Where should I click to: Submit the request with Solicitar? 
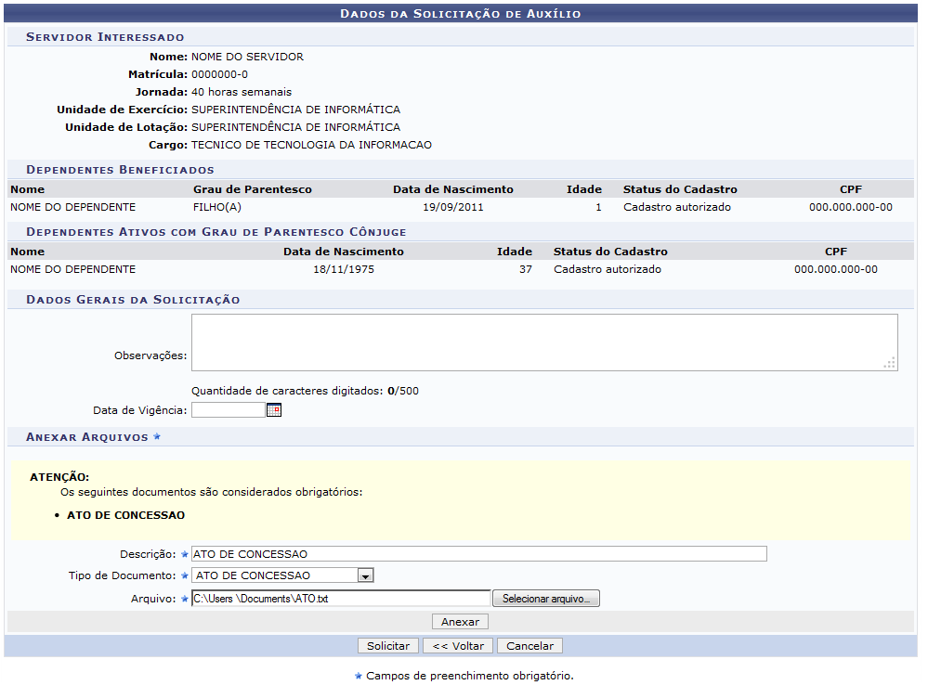pos(388,646)
